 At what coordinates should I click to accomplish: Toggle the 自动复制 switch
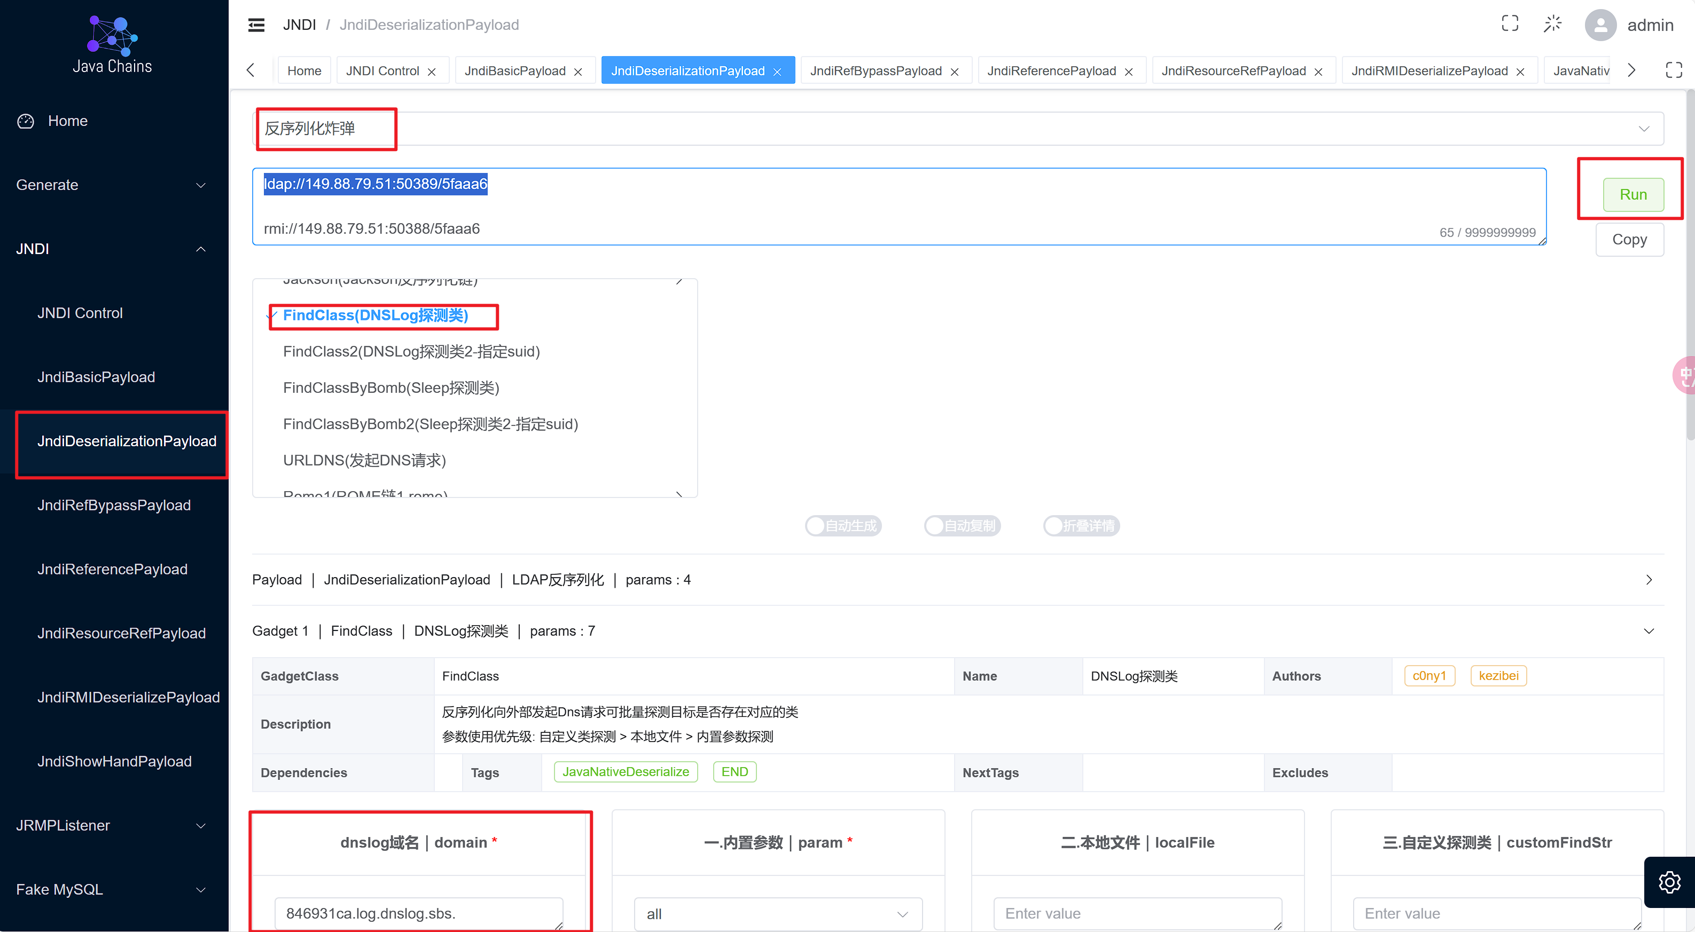pos(962,526)
